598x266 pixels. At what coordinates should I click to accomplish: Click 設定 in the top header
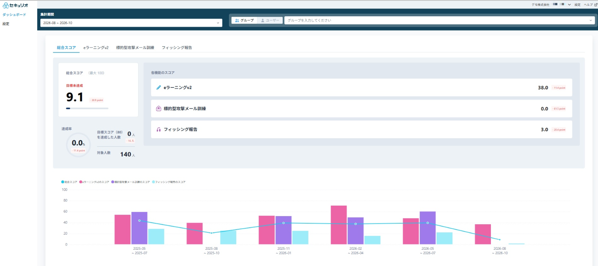click(577, 5)
